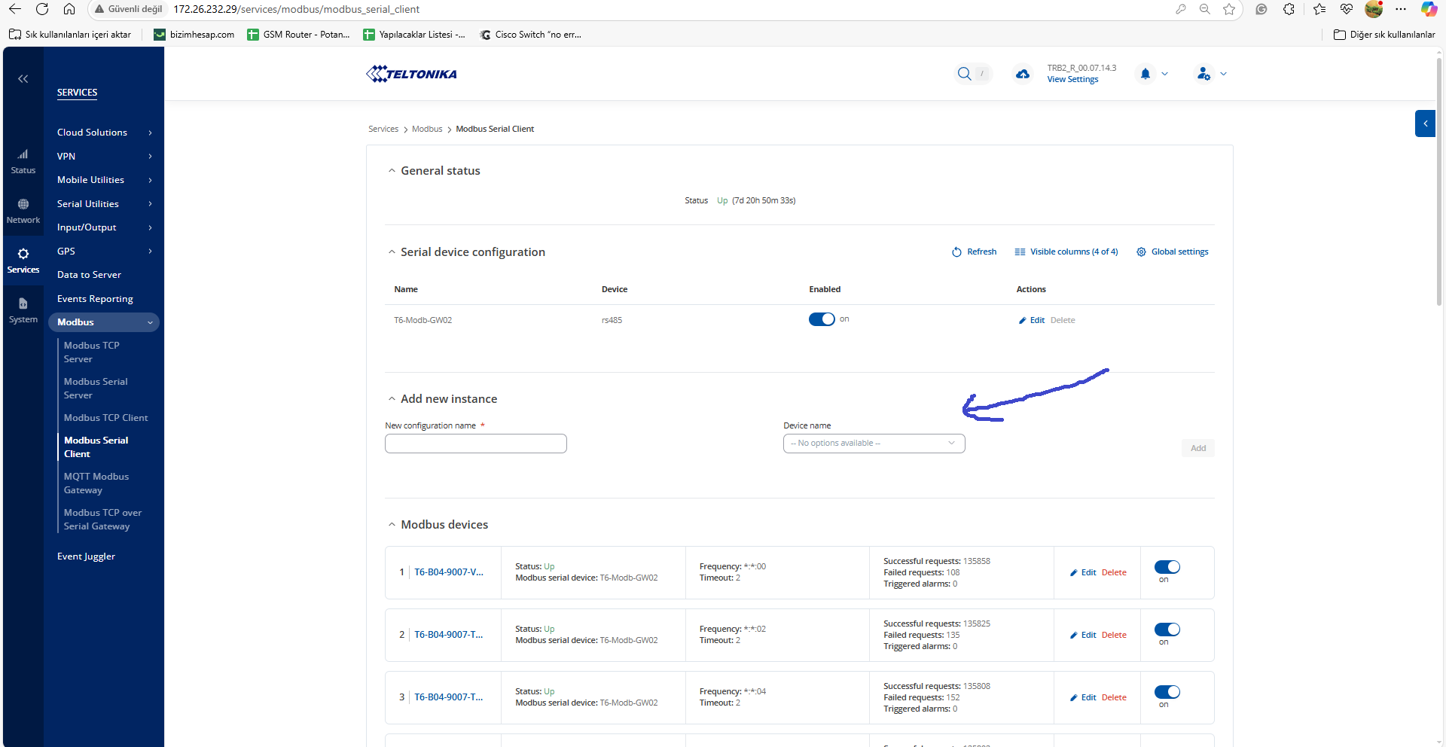Collapse the General status section
The width and height of the screenshot is (1446, 747).
(392, 171)
